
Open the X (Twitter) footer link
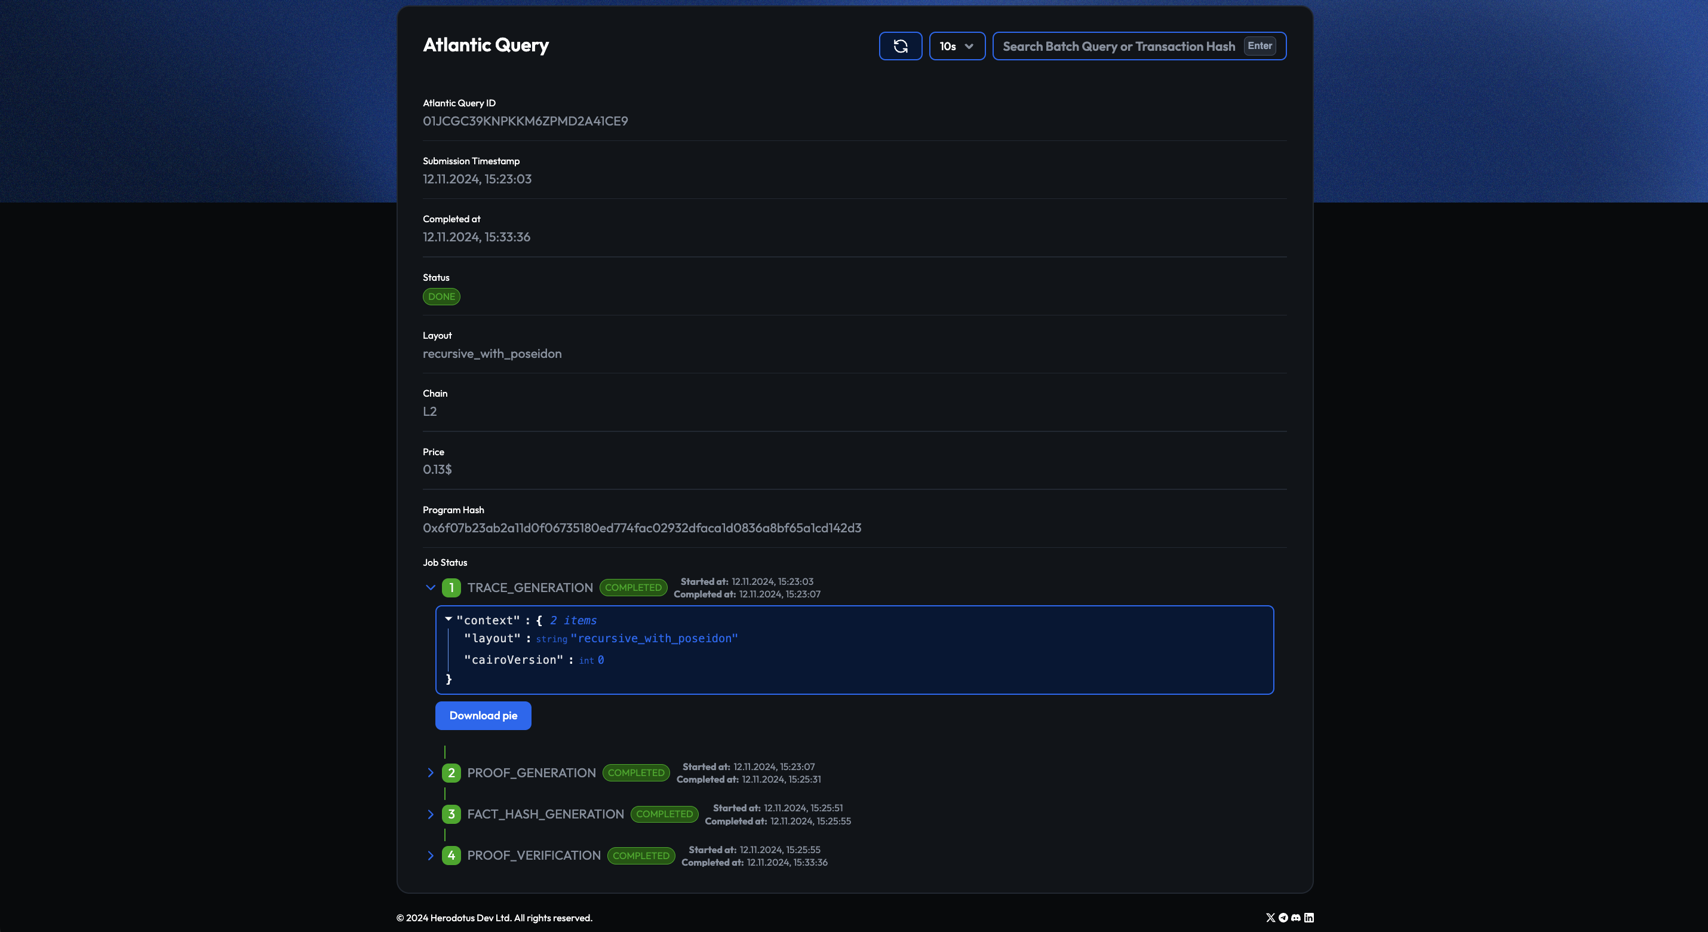tap(1270, 918)
